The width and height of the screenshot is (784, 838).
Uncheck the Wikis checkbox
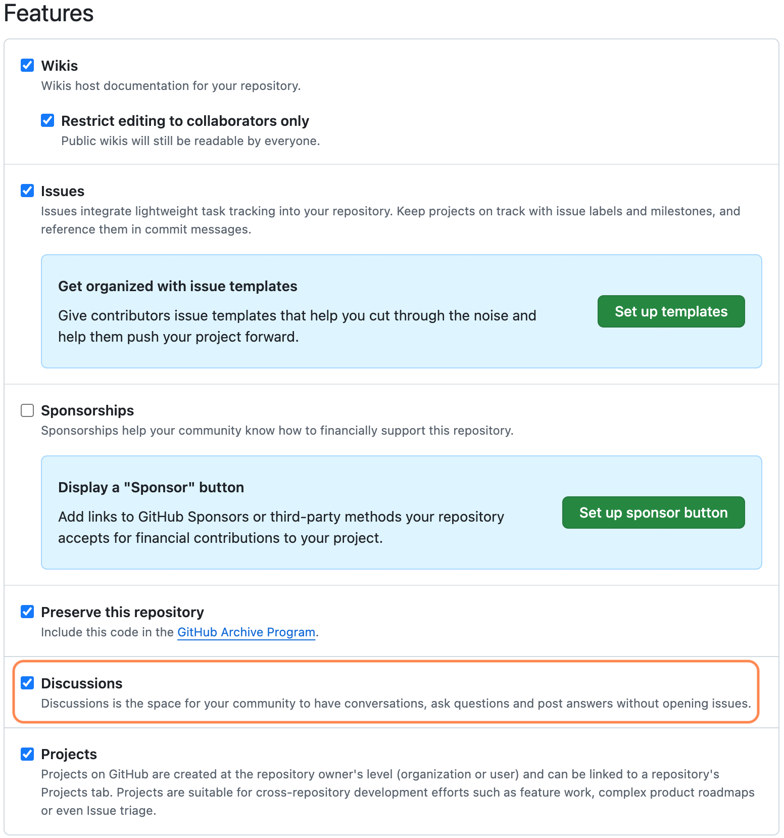[27, 65]
